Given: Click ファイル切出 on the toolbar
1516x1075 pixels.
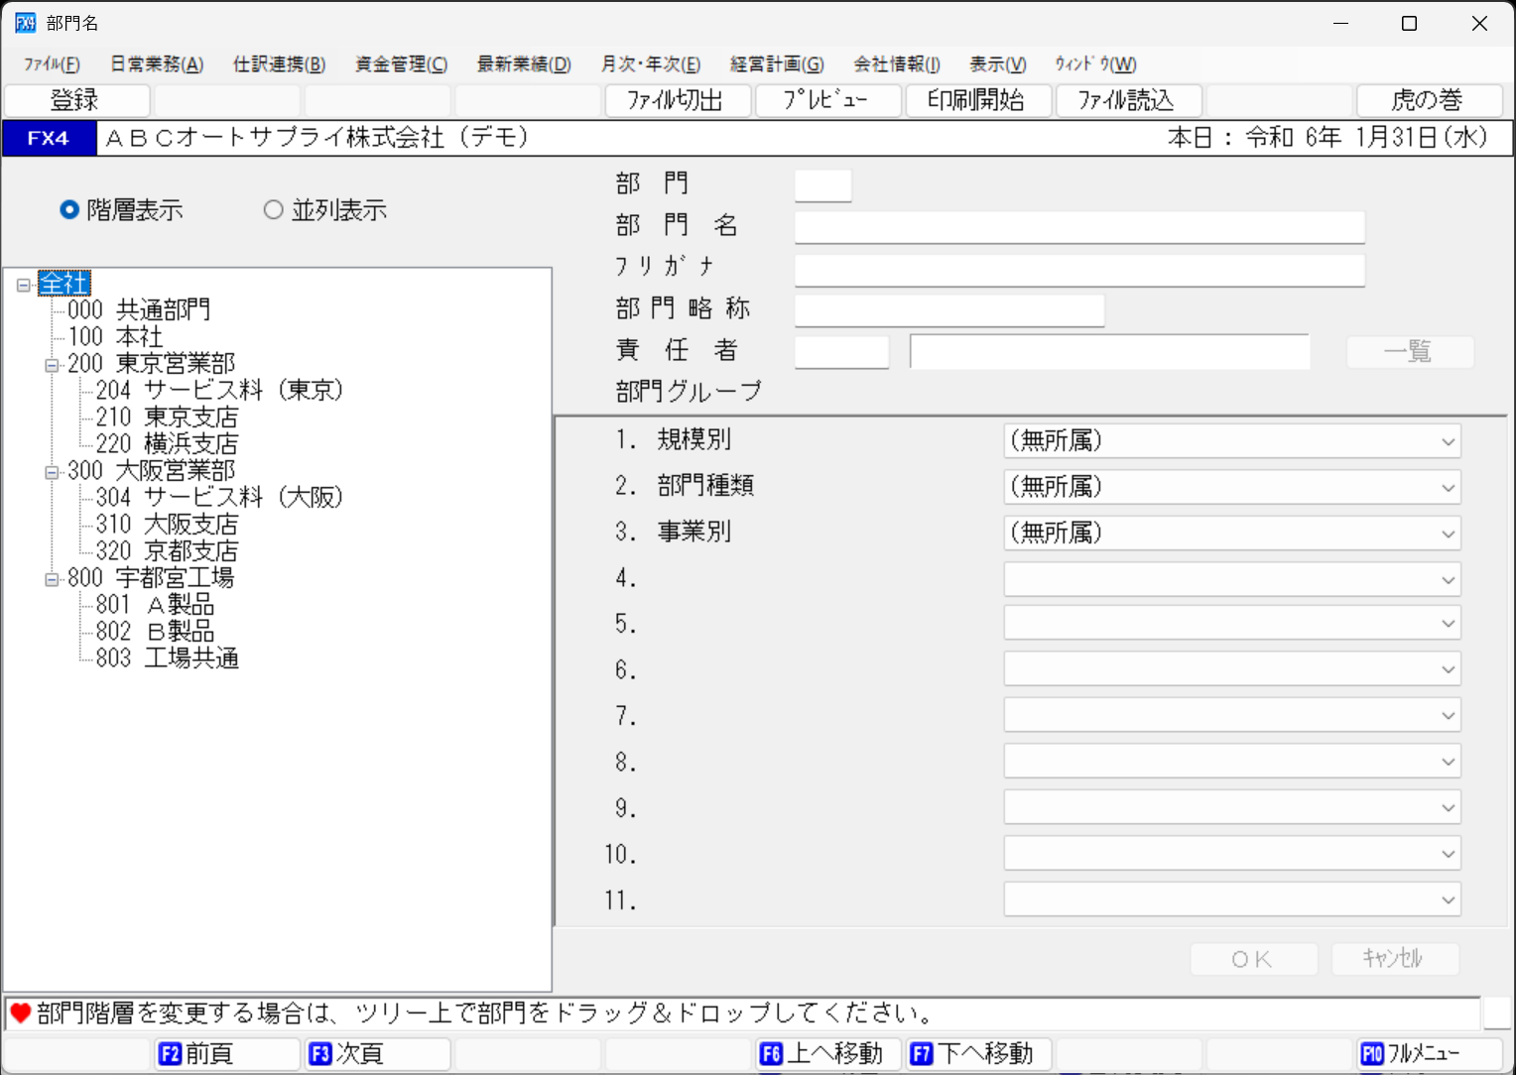Looking at the screenshot, I should [678, 100].
